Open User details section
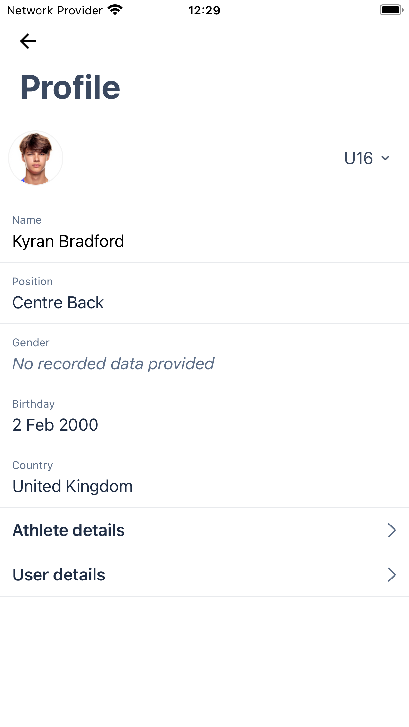Image resolution: width=409 pixels, height=727 pixels. click(x=204, y=575)
